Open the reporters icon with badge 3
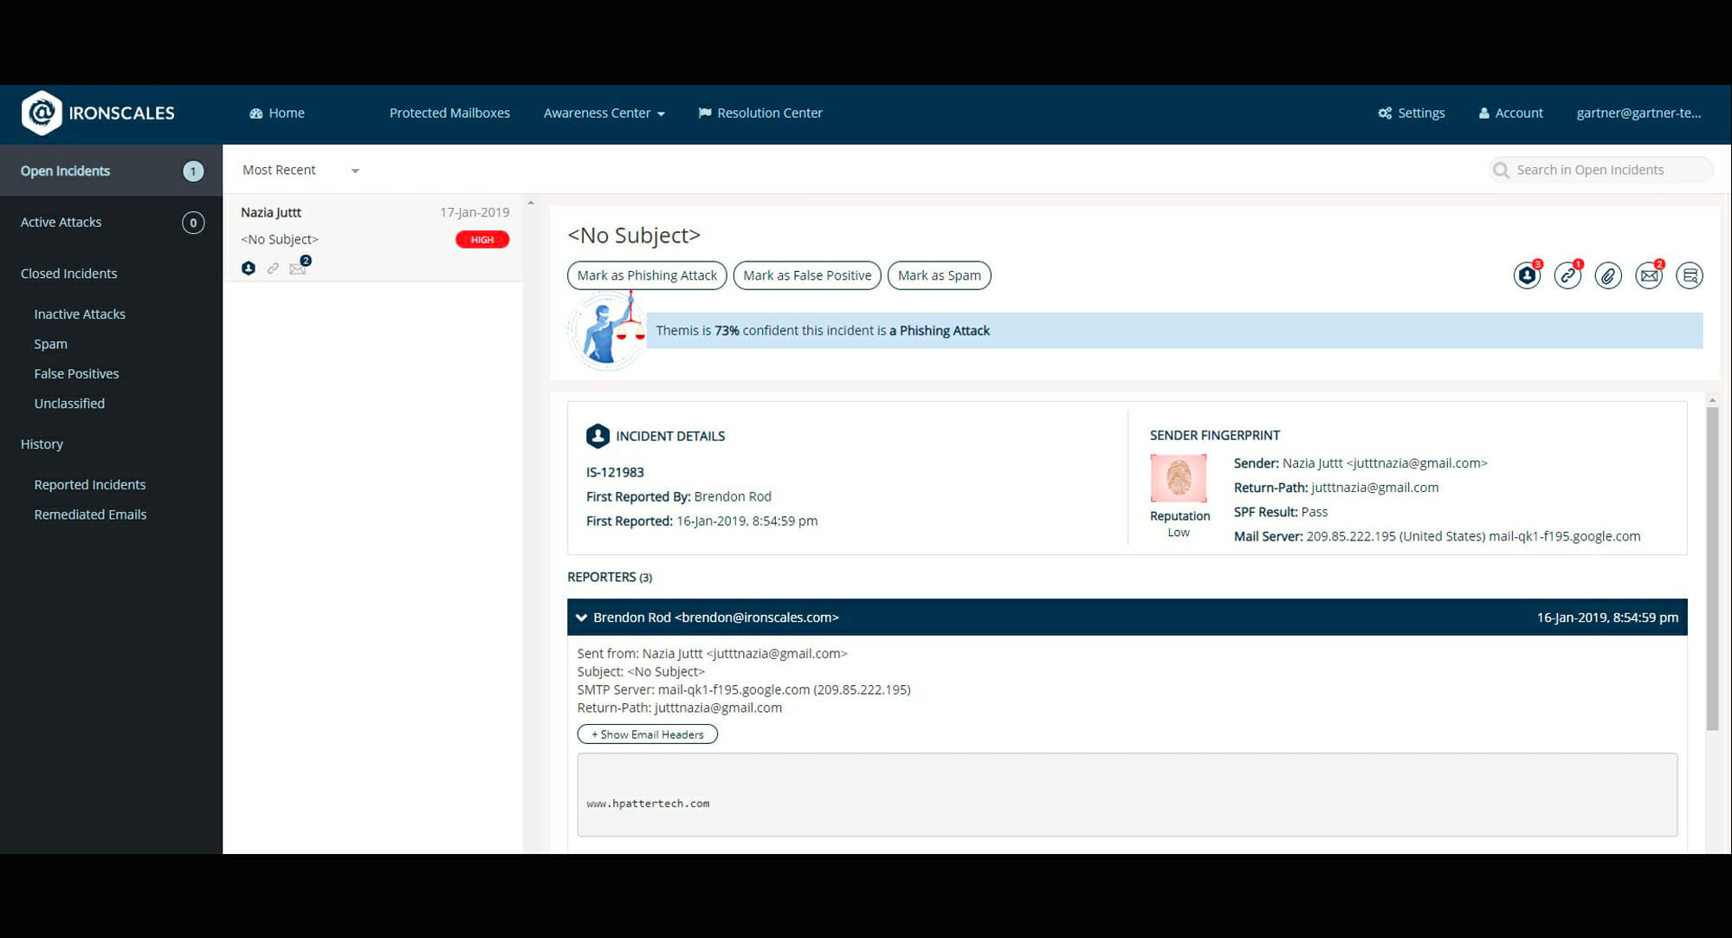Image resolution: width=1732 pixels, height=938 pixels. (x=1527, y=275)
